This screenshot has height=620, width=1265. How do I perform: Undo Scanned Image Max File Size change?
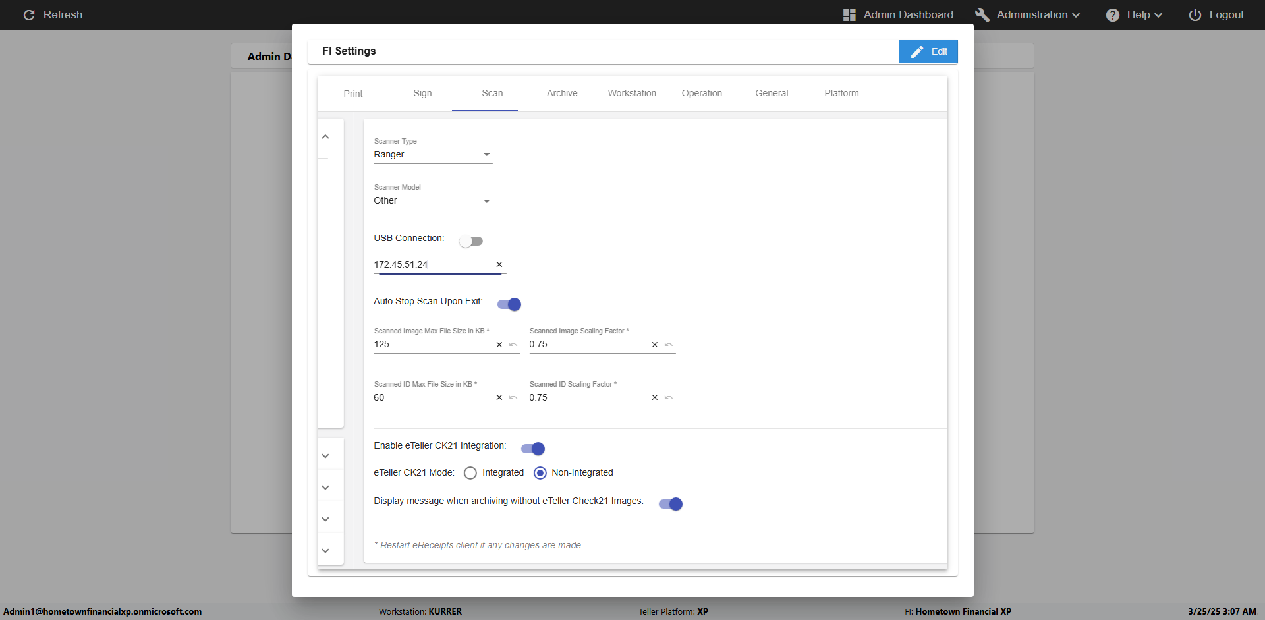pos(513,345)
